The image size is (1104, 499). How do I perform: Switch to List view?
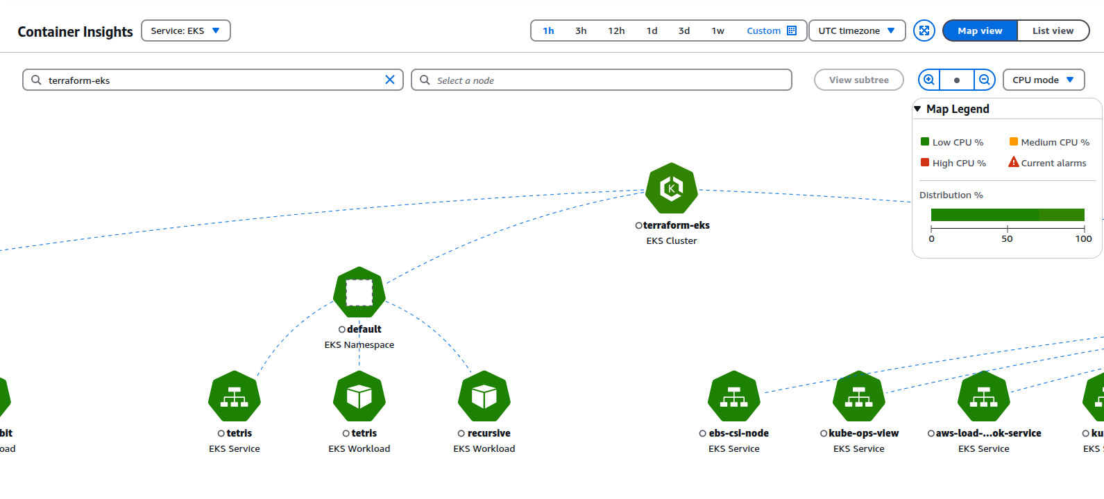[x=1053, y=30]
